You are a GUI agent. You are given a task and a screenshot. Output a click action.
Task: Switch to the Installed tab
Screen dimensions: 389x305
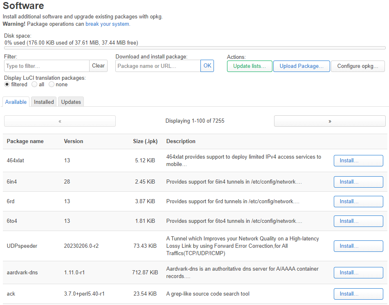[44, 102]
